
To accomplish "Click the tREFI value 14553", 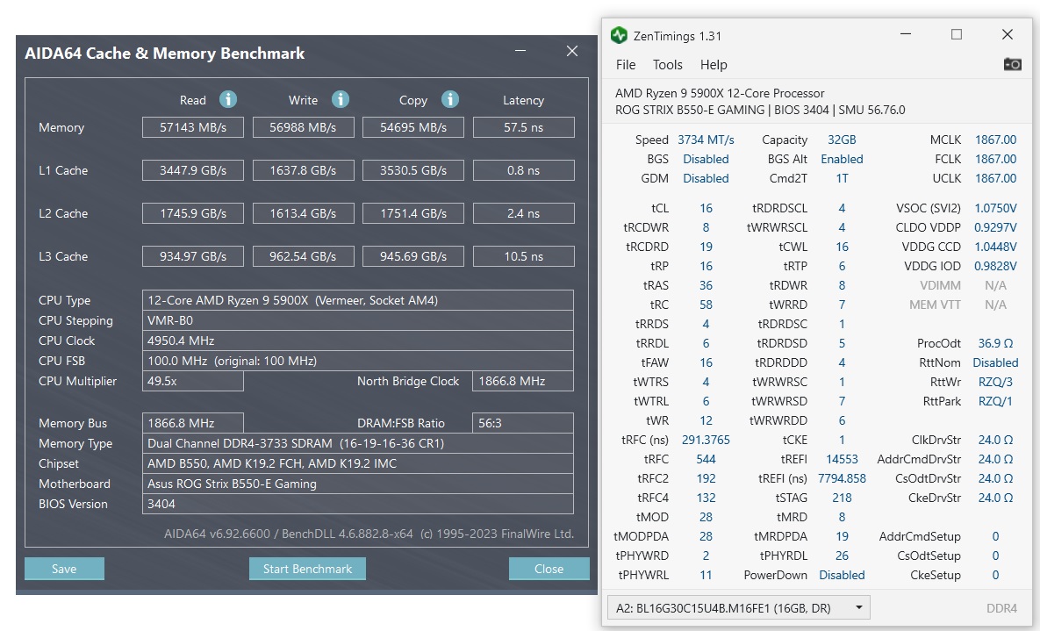I will tap(842, 458).
